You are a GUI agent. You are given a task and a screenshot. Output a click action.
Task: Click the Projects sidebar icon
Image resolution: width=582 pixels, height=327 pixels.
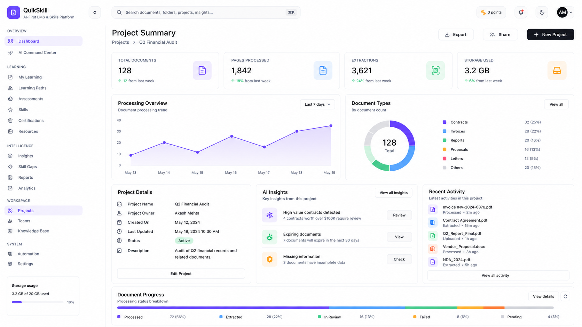click(10, 211)
